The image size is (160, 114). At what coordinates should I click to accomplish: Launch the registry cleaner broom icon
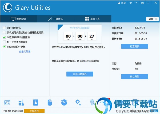(x=21, y=103)
